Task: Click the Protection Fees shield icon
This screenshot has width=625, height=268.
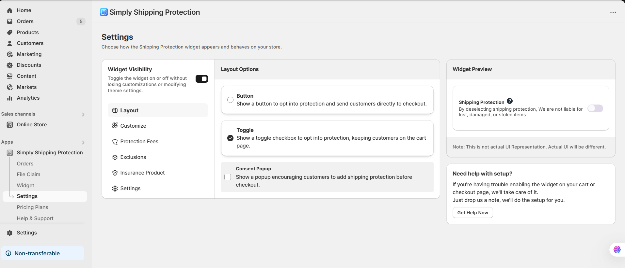Action: pyautogui.click(x=115, y=142)
